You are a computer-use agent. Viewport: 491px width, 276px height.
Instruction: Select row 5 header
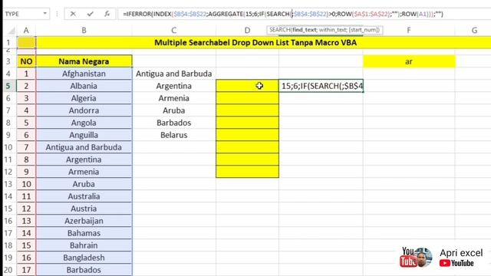pos(8,86)
